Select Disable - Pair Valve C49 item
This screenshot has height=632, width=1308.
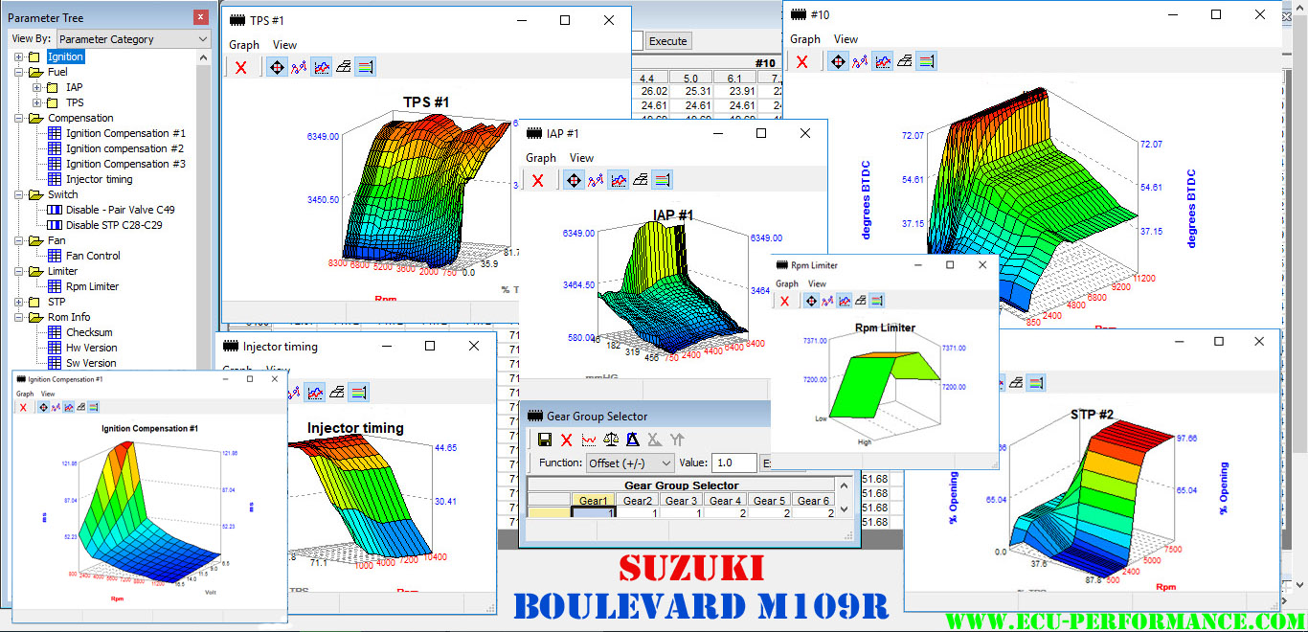(x=121, y=210)
